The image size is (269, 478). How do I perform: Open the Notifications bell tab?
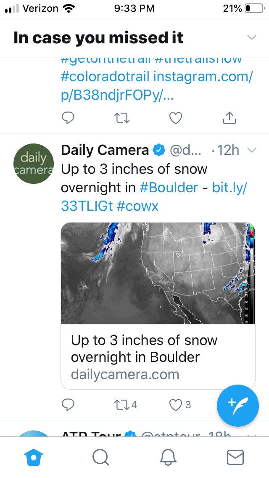pos(168,457)
